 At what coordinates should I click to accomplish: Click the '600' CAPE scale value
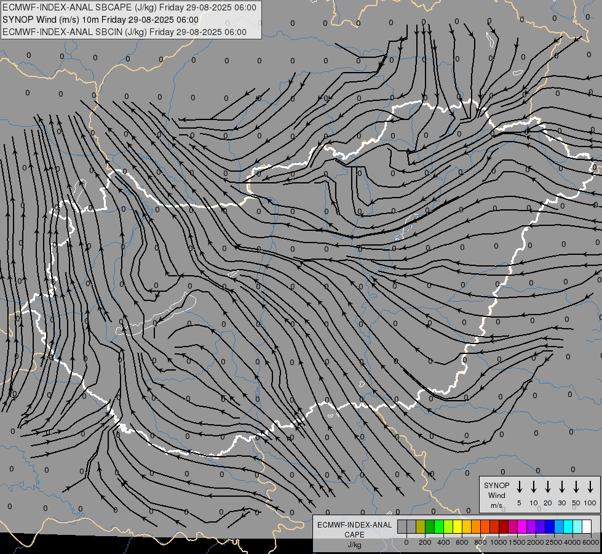462,542
